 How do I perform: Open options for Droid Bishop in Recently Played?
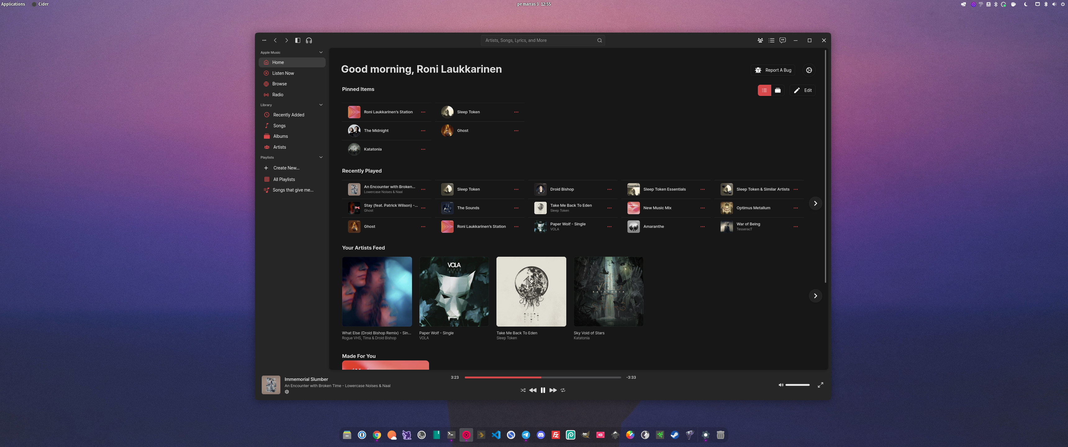pyautogui.click(x=609, y=189)
